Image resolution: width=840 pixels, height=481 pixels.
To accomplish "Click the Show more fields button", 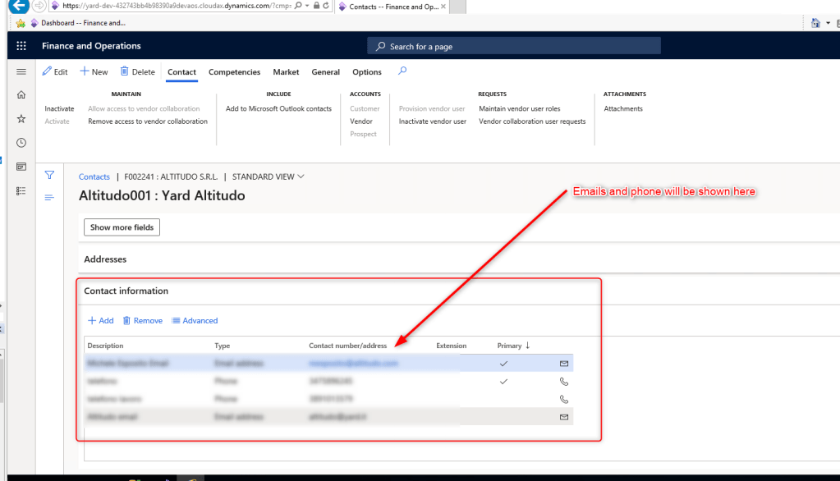I will (122, 227).
